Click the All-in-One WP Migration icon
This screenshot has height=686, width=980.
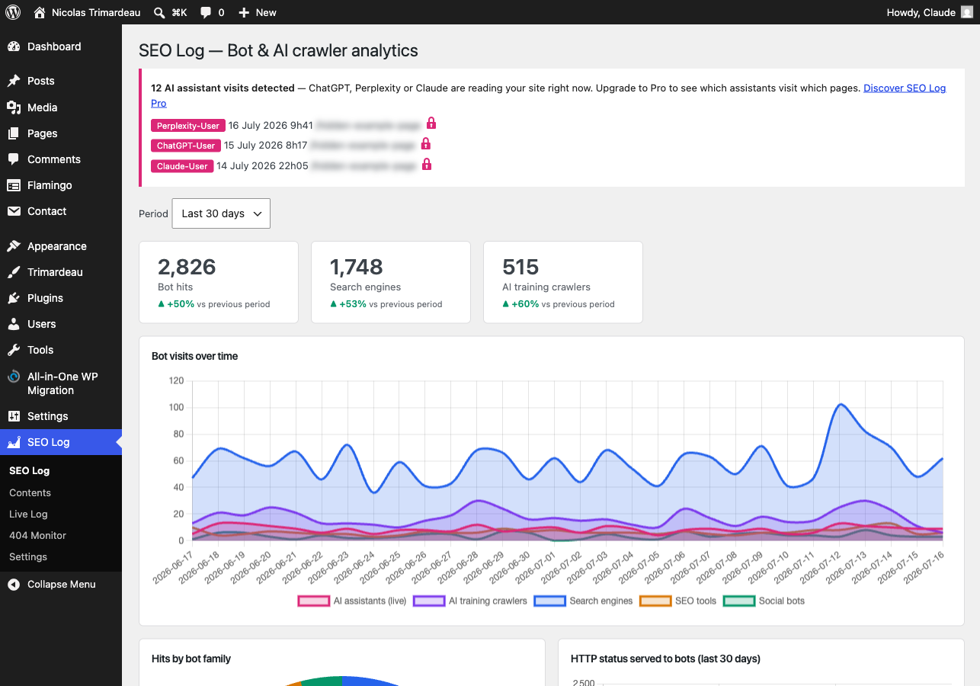point(14,377)
